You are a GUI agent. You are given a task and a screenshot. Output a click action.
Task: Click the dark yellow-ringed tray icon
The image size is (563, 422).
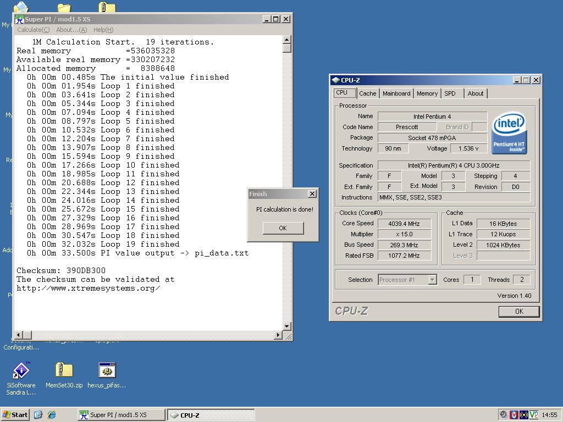coord(523,415)
